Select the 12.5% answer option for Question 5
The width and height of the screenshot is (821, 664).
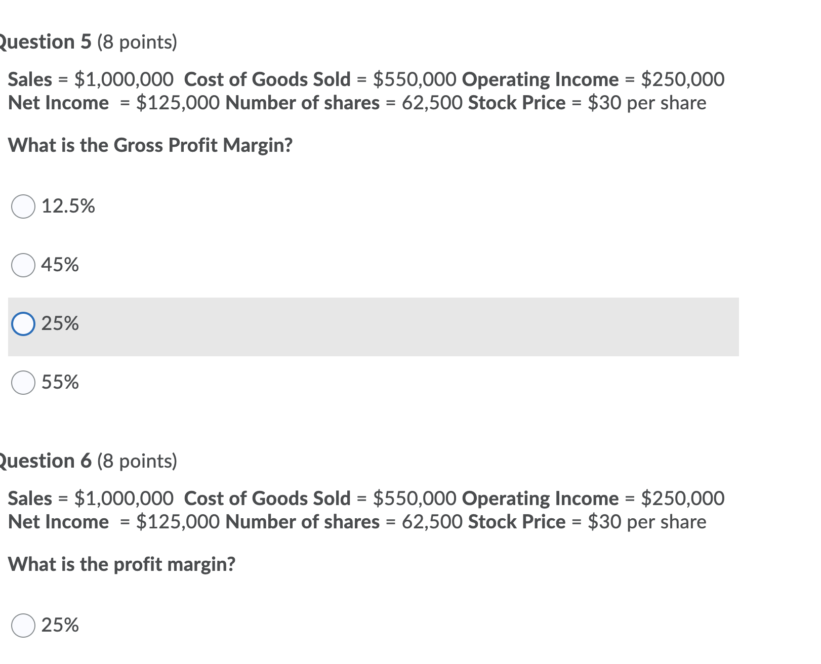23,205
